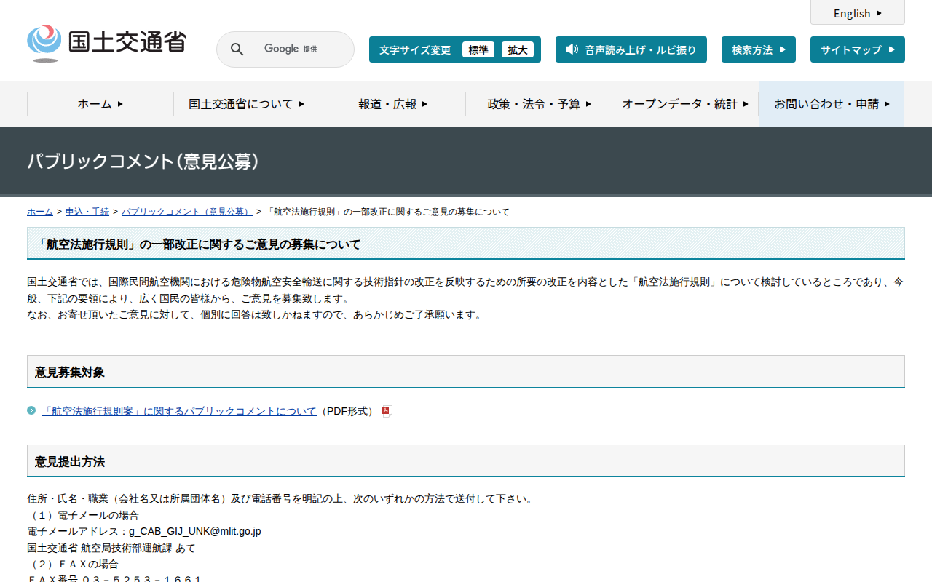Open the 検索方法 page
Screen dimensions: 932x582
coord(759,49)
